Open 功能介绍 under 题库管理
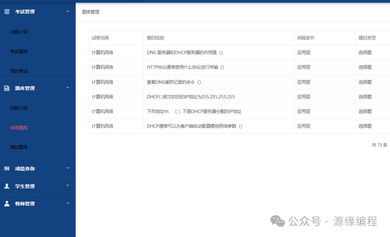390x237 pixels. coord(19,108)
